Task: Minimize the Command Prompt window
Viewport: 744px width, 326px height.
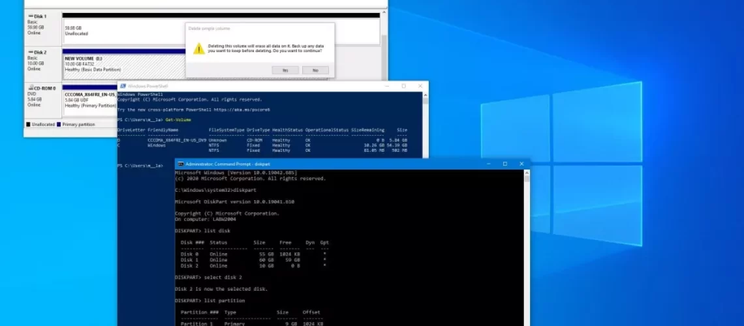Action: pos(487,164)
